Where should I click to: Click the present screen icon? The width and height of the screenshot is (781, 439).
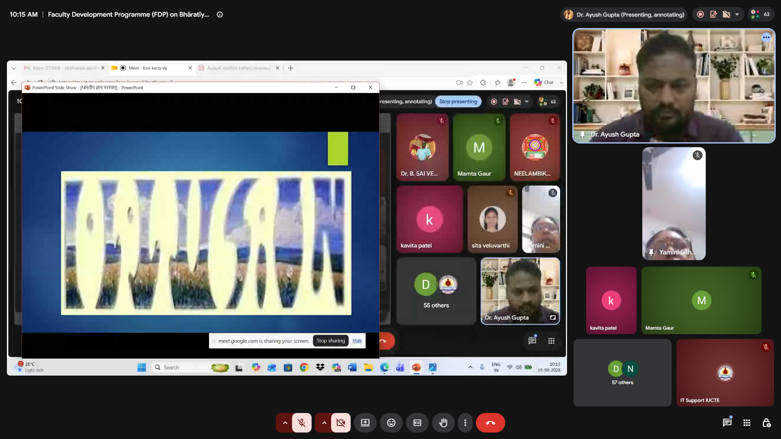point(365,423)
